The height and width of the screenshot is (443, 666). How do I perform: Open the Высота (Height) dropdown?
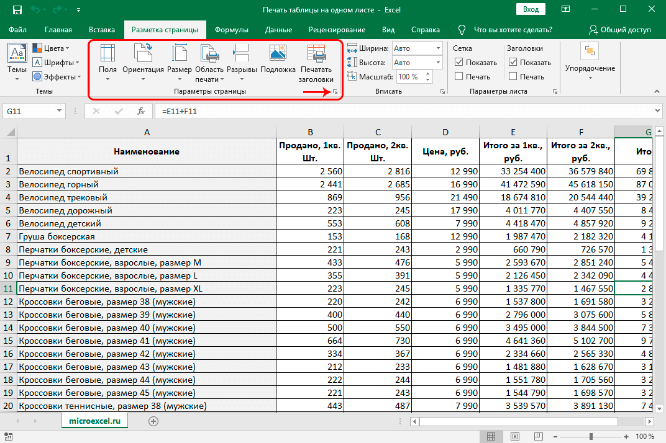pyautogui.click(x=438, y=63)
